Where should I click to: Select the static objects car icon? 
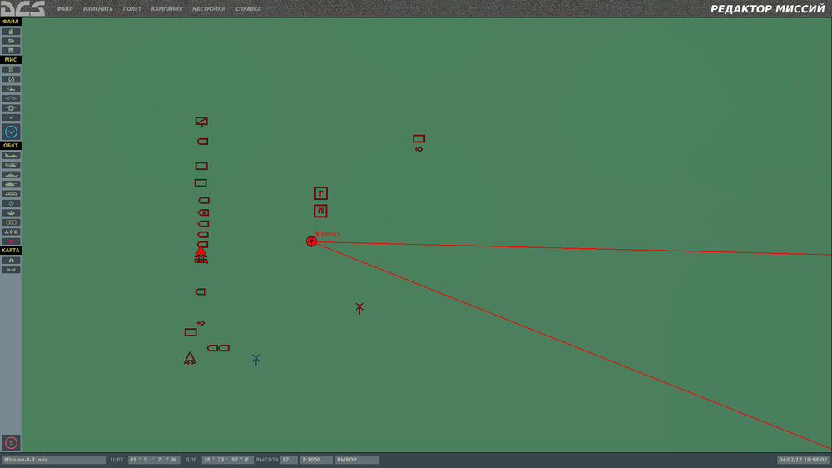[11, 194]
